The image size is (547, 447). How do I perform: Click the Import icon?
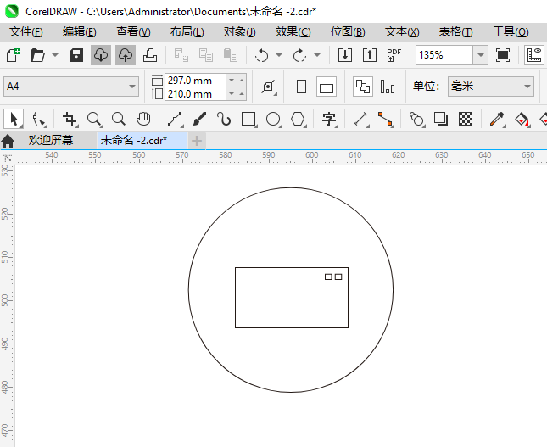pyautogui.click(x=345, y=55)
